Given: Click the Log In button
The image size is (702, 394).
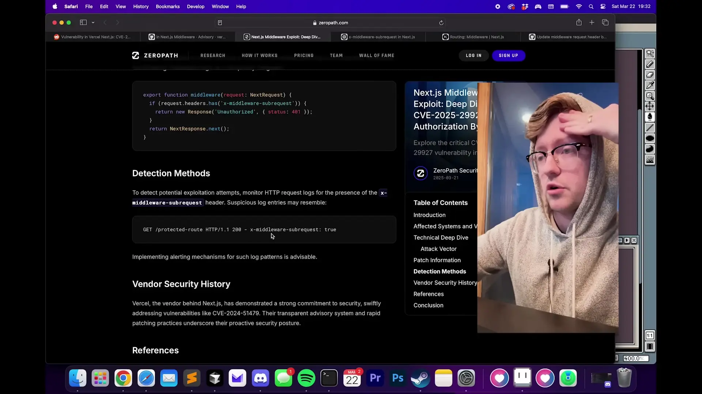Looking at the screenshot, I should point(473,55).
